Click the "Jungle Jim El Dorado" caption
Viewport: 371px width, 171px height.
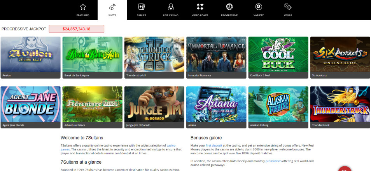138,125
